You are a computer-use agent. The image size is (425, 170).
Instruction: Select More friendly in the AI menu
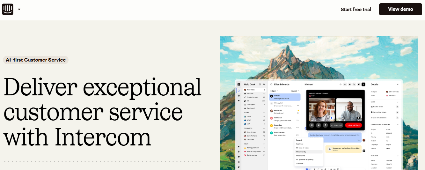click(309, 152)
